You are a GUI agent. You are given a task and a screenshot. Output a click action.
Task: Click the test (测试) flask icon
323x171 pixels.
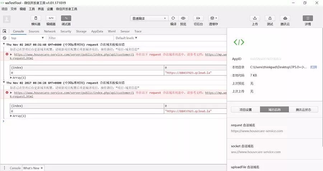tap(270, 18)
